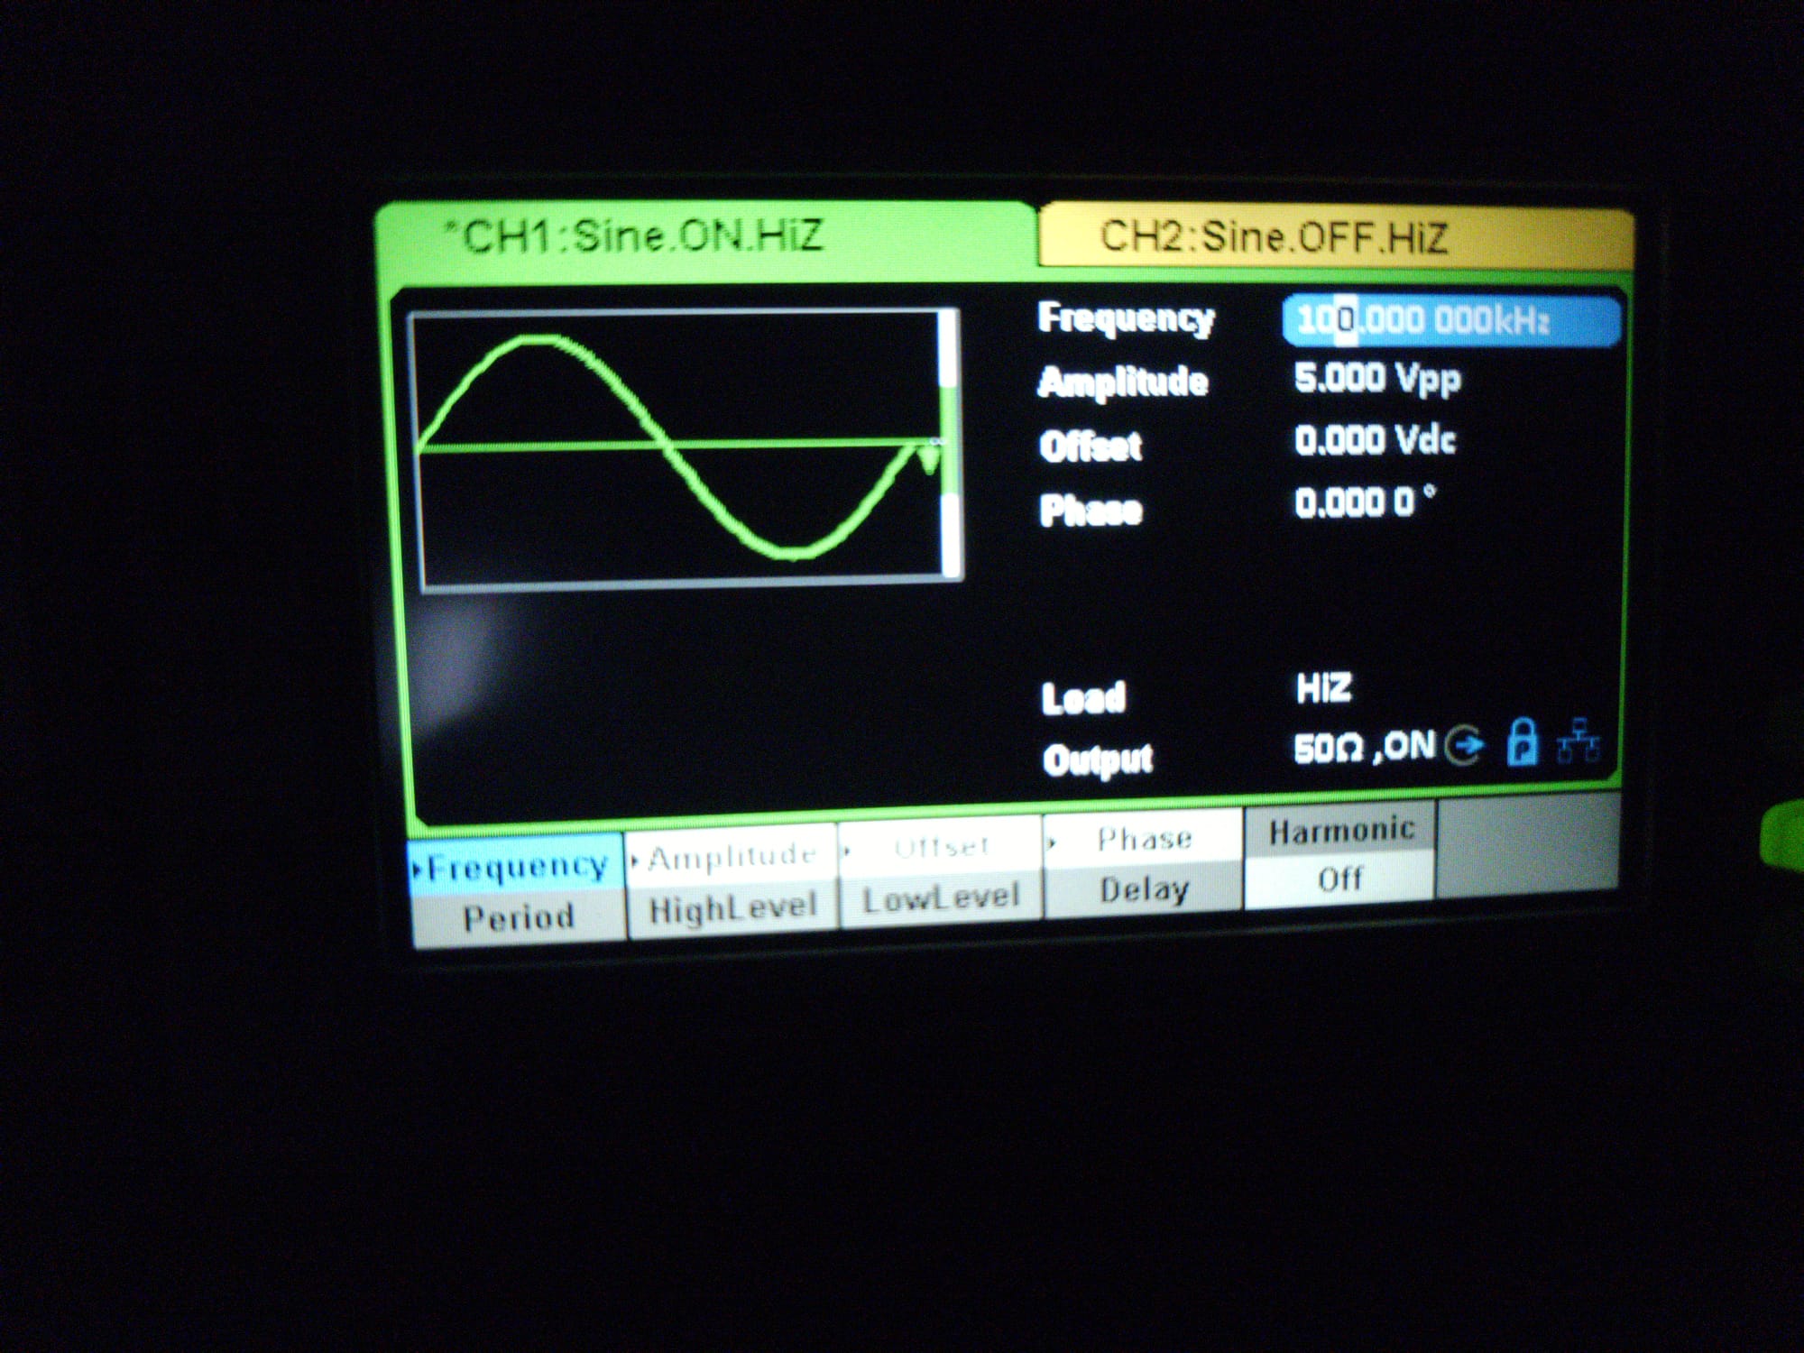
Task: Tap the clock source arrow icon
Action: 1465,746
